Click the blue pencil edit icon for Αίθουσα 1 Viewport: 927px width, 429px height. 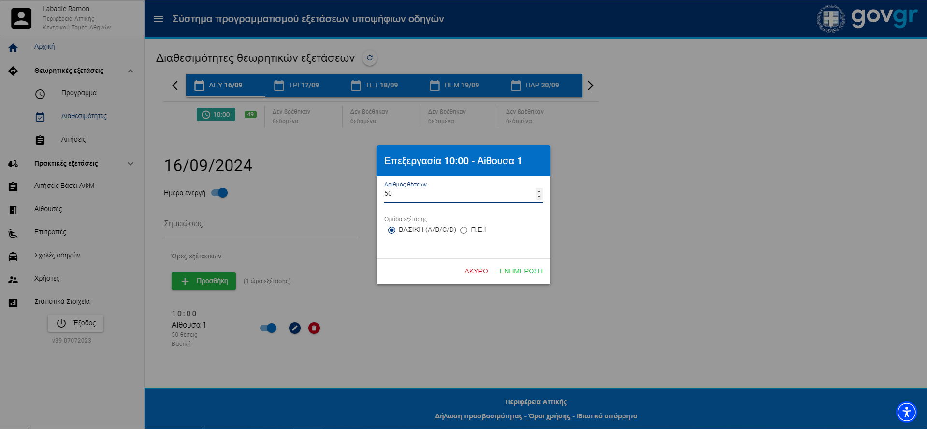295,328
